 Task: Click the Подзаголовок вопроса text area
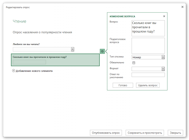148,46
